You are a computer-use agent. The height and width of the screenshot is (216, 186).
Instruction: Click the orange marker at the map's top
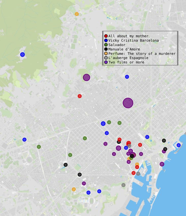pyautogui.click(x=77, y=14)
